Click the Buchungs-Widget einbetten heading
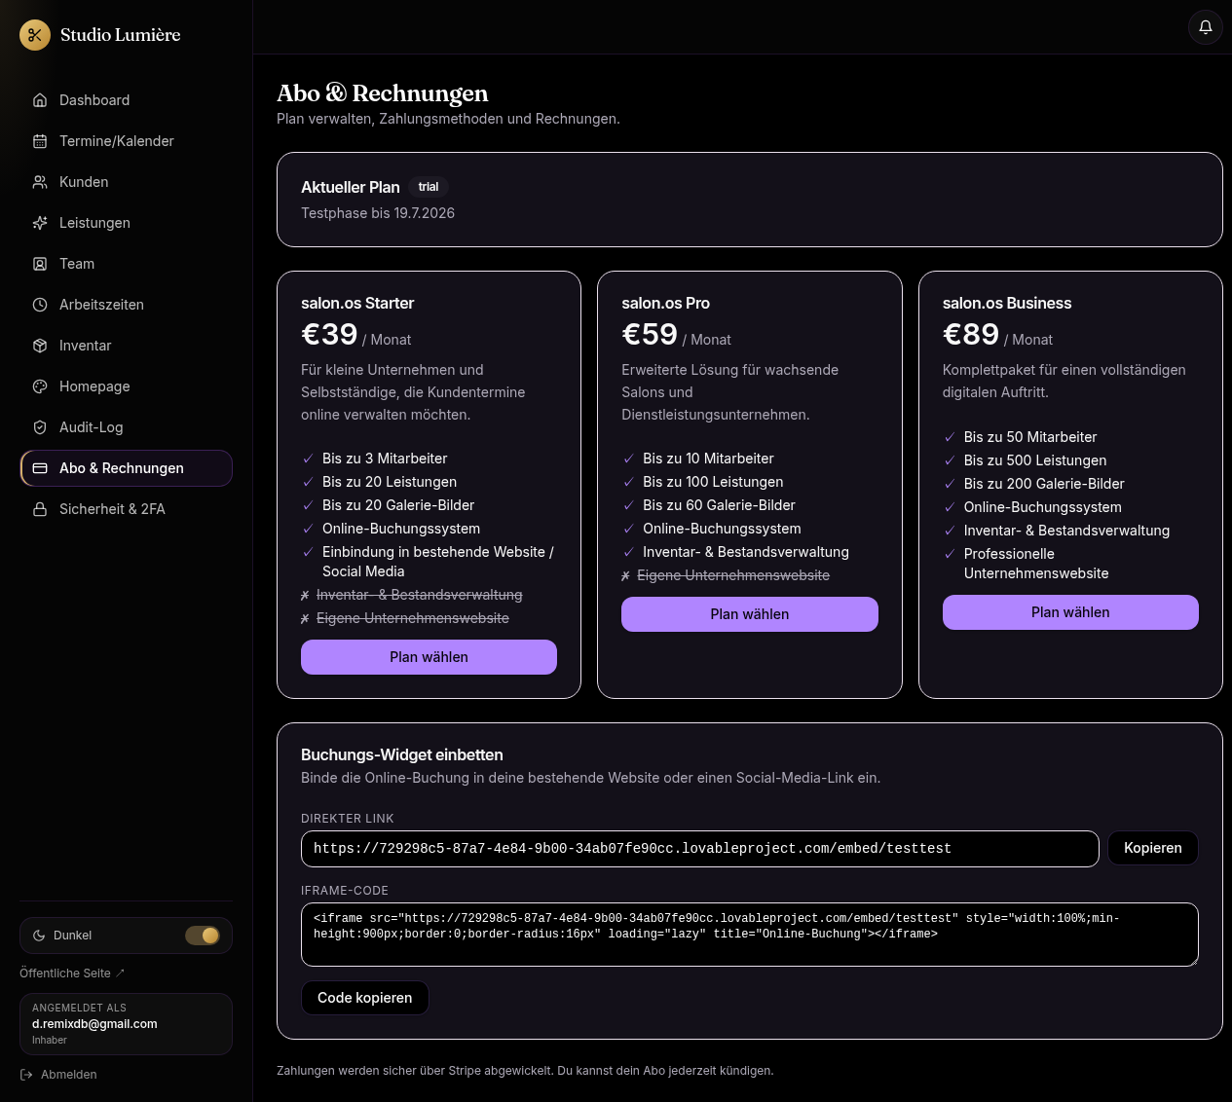This screenshot has height=1102, width=1232. (x=402, y=754)
